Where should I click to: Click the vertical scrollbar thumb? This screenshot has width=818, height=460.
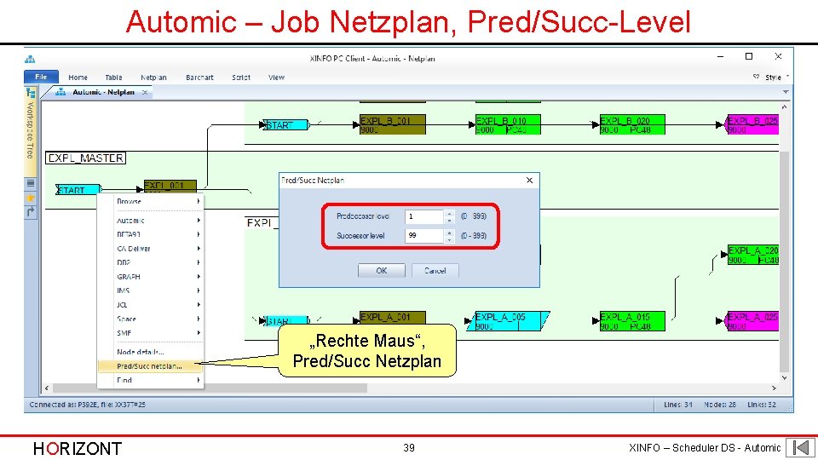[x=785, y=261]
